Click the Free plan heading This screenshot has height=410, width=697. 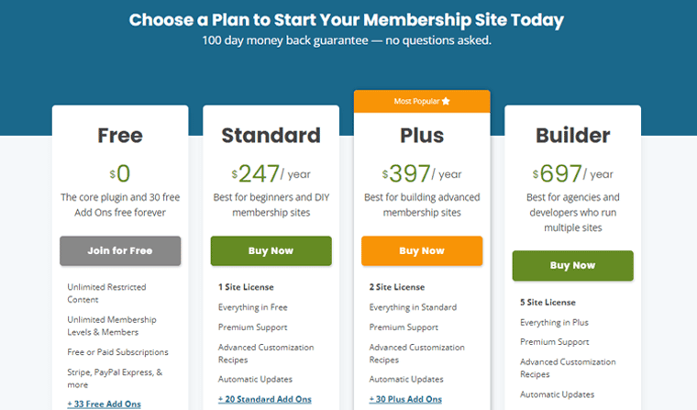click(x=120, y=136)
